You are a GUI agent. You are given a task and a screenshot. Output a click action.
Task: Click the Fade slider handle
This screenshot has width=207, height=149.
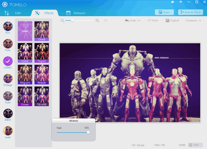[x=88, y=132]
